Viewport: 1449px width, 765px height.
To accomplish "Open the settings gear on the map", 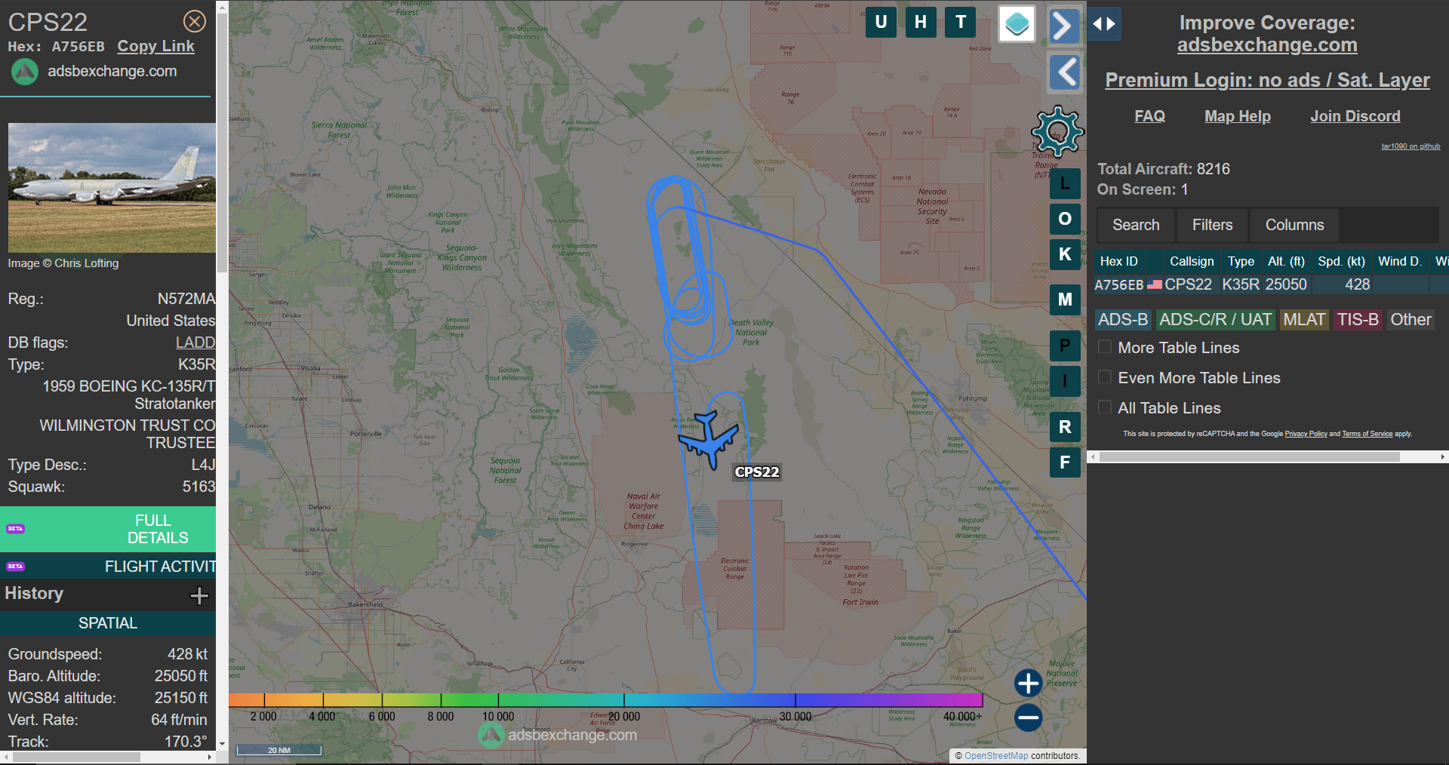I will pyautogui.click(x=1057, y=131).
